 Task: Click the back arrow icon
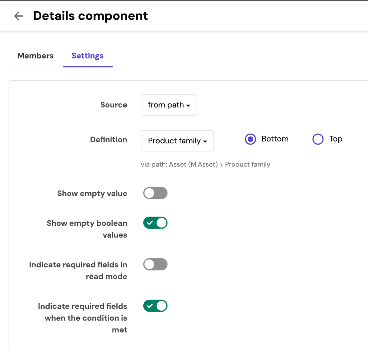click(x=18, y=16)
